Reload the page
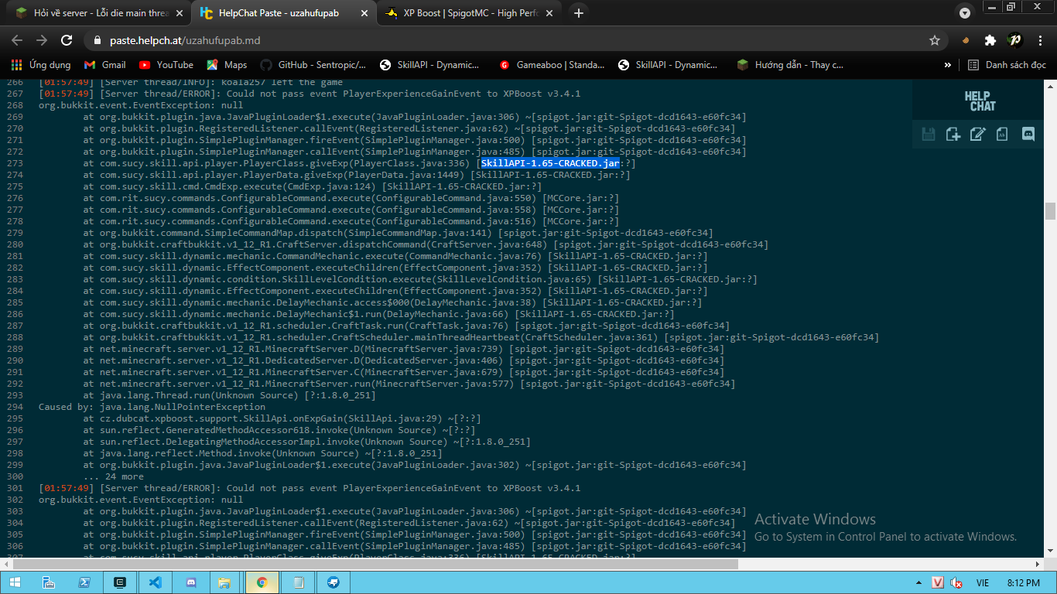 pyautogui.click(x=67, y=40)
